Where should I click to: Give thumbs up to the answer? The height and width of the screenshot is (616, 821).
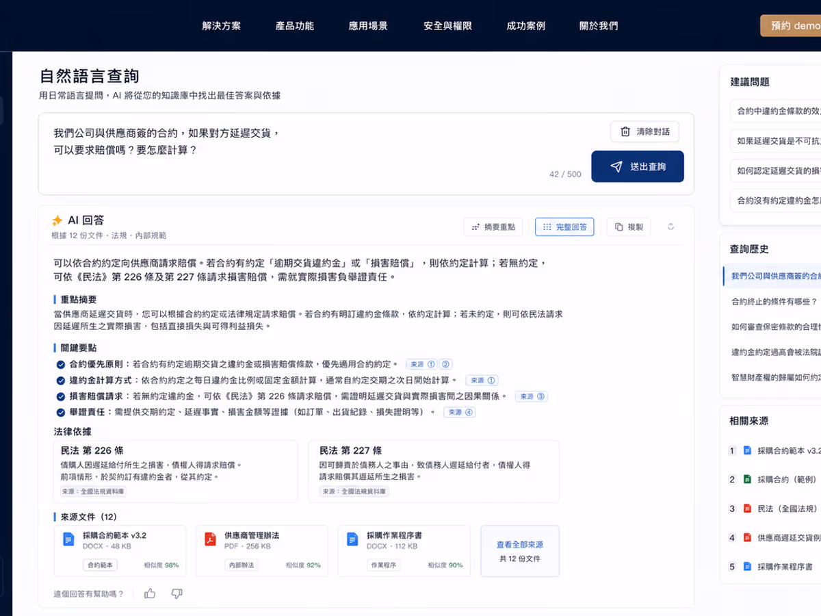coord(150,593)
